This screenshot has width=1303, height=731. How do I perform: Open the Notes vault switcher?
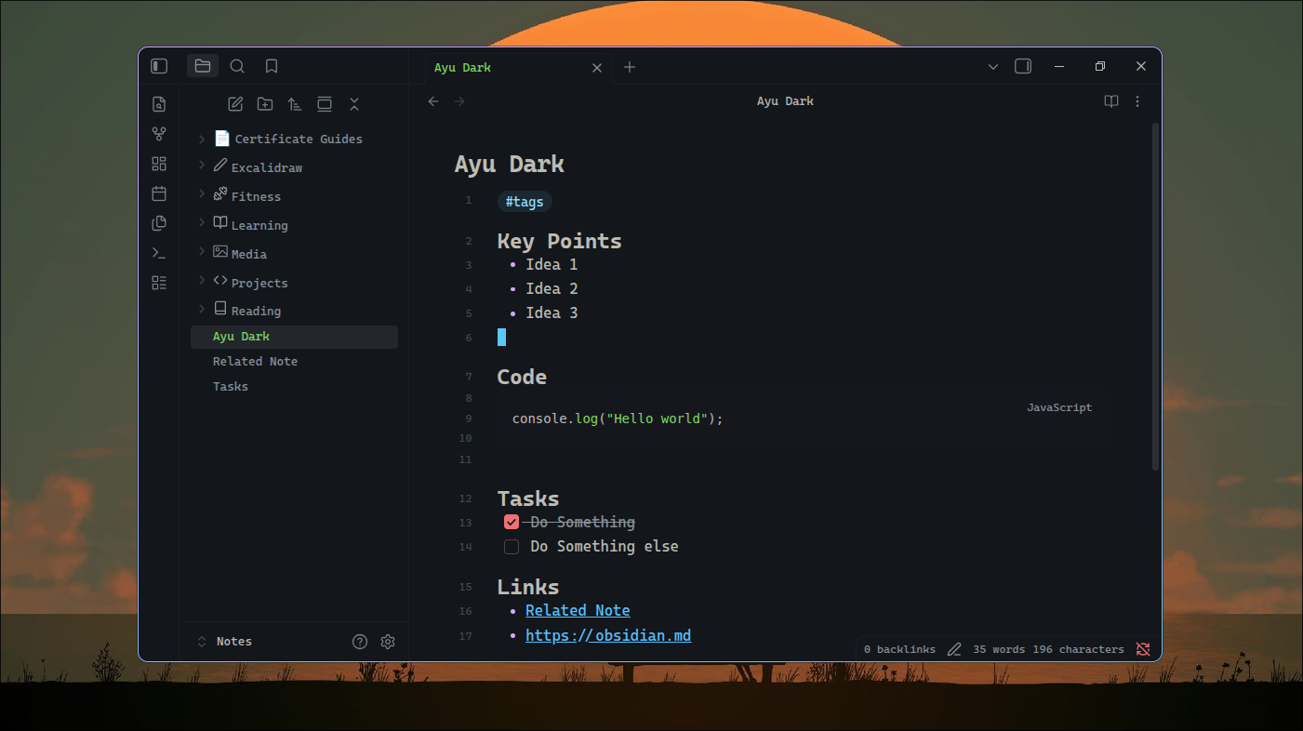pyautogui.click(x=225, y=642)
